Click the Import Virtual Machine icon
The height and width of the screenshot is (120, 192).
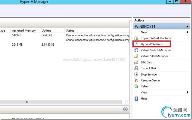(x=137, y=38)
